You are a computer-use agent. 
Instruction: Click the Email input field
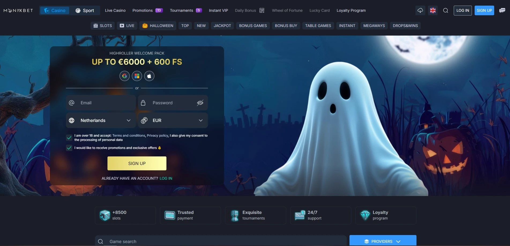point(100,102)
